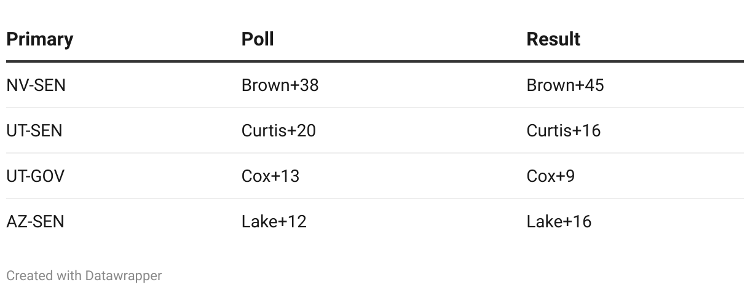Click the divider line below UT-GOV row

(x=375, y=198)
